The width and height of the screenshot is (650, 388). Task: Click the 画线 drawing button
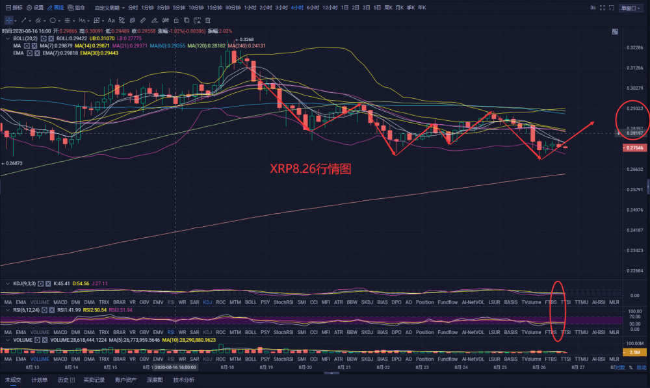(x=55, y=8)
